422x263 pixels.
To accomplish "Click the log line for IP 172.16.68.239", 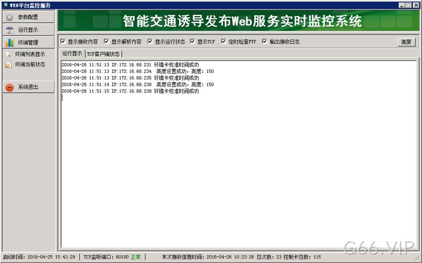I will tap(130, 91).
